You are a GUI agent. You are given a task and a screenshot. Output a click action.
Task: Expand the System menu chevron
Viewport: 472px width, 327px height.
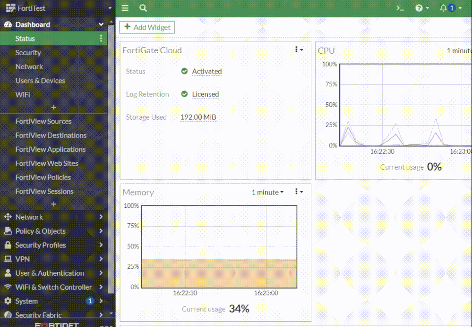(101, 301)
